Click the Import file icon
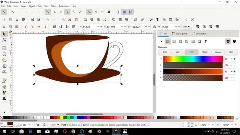The height and width of the screenshot is (135, 240). [x=32, y=19]
